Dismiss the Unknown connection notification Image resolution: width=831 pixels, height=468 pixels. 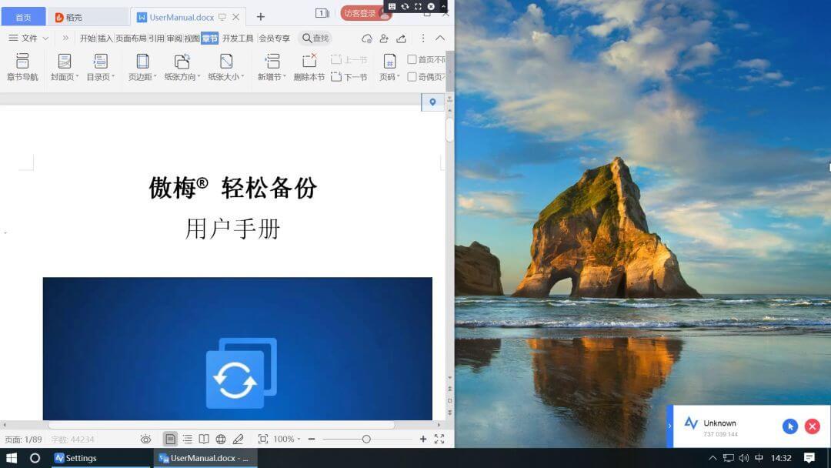click(x=812, y=426)
